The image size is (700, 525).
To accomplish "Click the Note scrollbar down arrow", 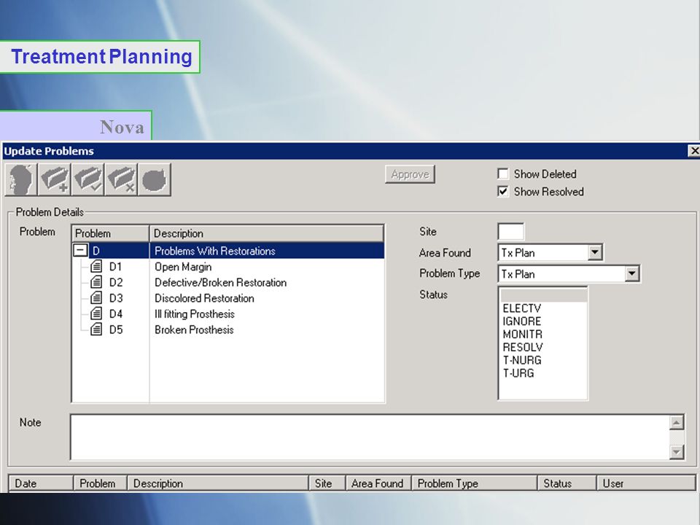I will click(x=677, y=452).
